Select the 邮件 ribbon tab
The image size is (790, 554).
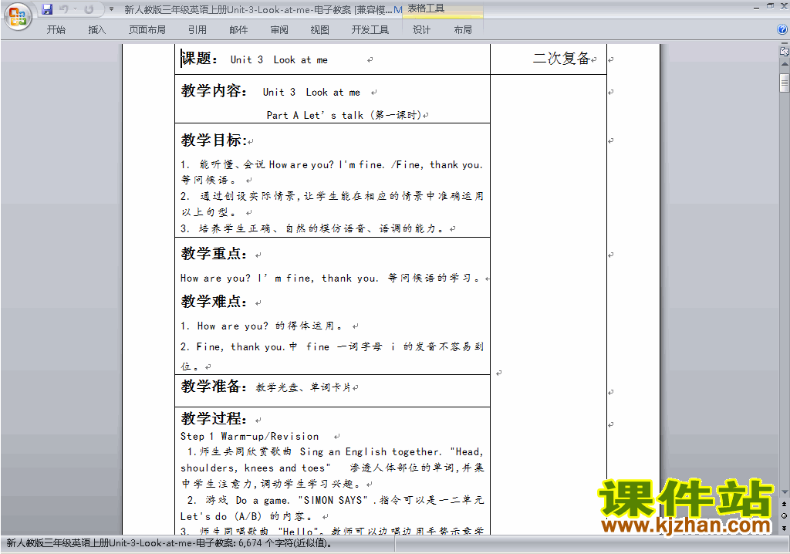pyautogui.click(x=238, y=30)
